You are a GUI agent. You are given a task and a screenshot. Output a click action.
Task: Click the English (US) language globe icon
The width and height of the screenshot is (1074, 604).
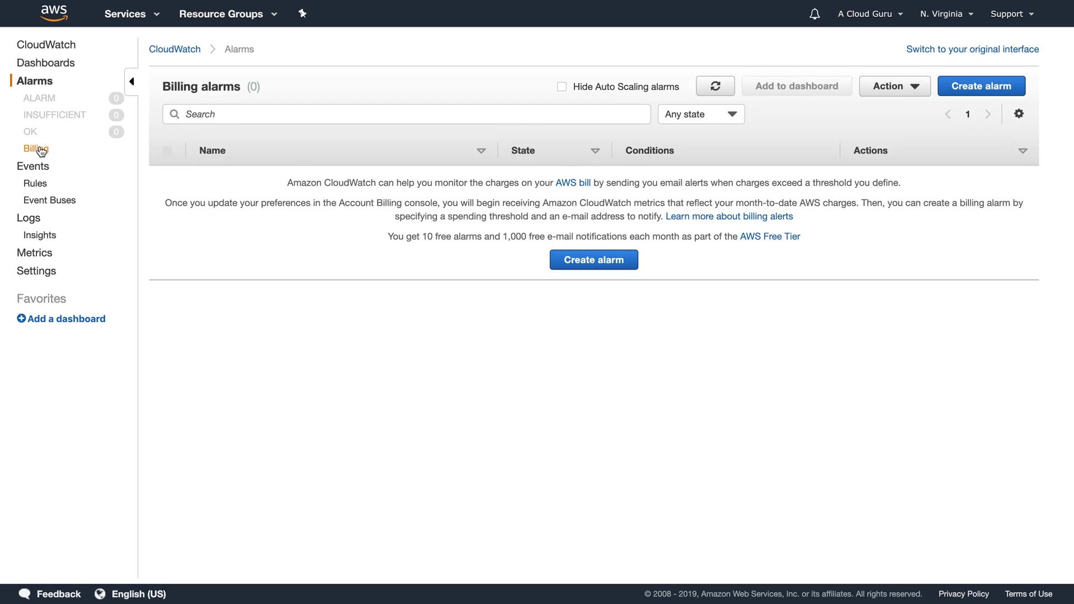point(100,594)
